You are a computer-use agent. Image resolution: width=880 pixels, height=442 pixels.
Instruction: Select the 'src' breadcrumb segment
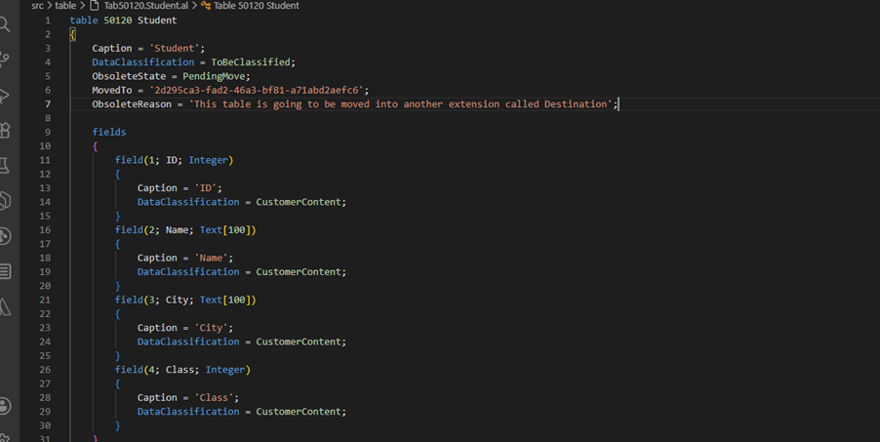tap(38, 6)
